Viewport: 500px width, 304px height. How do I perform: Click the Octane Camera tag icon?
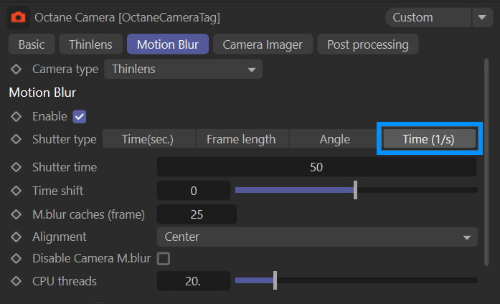[17, 16]
